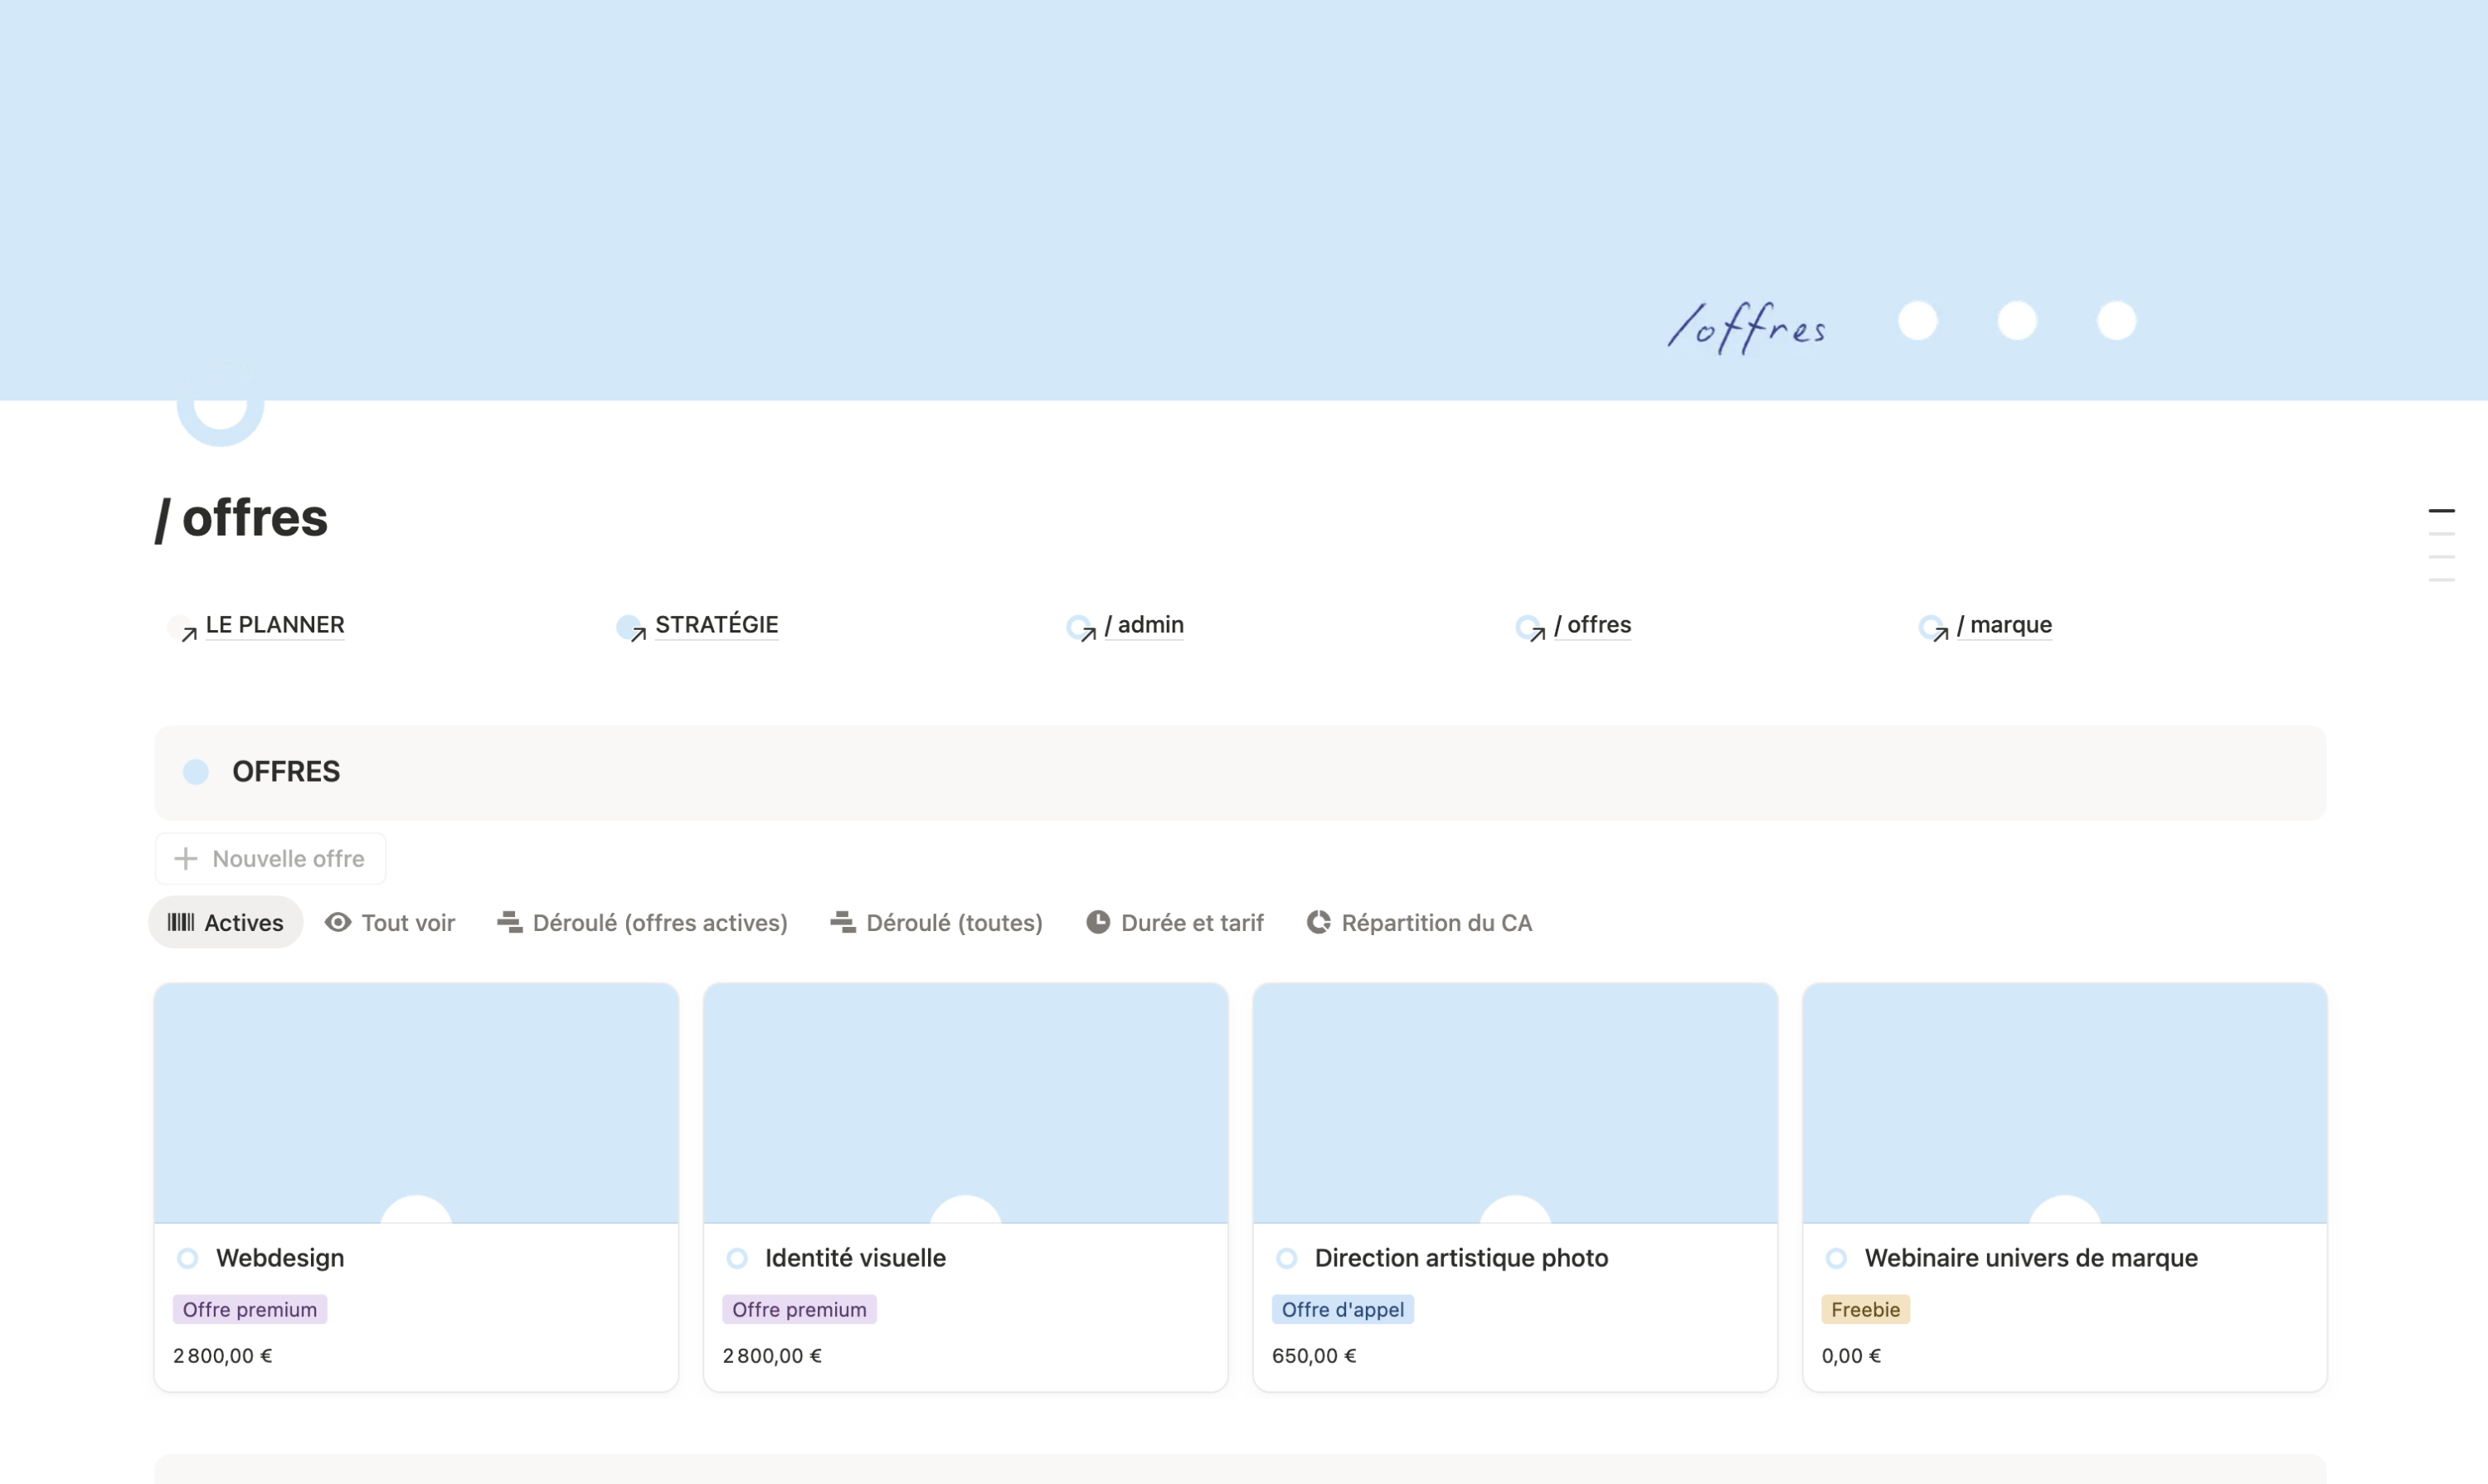
Task: Click clock icon for Durée et tarif
Action: (1097, 922)
